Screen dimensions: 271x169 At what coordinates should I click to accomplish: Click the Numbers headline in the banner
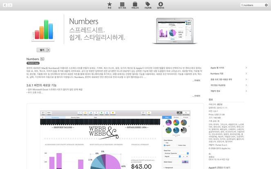click(84, 21)
